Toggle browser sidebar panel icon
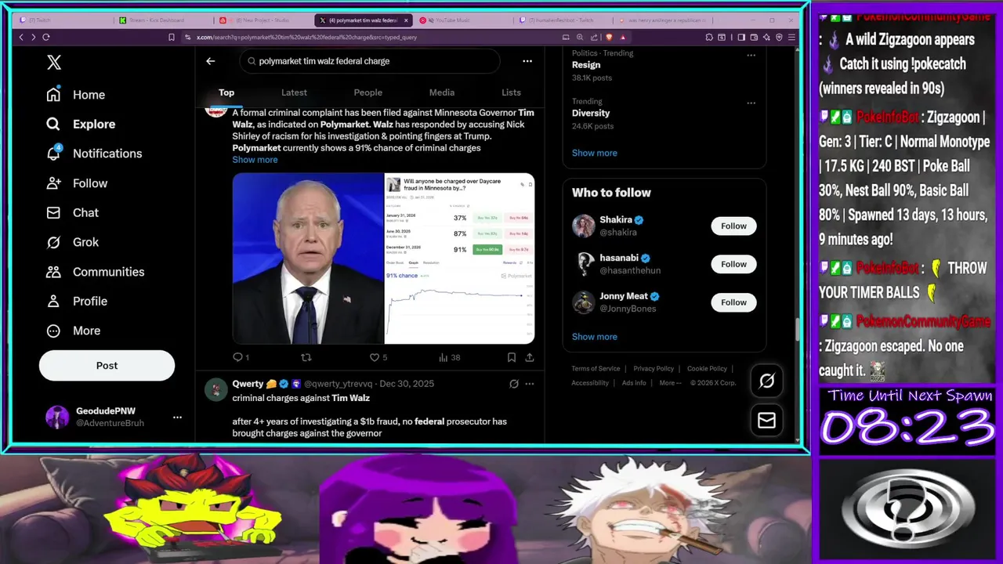The width and height of the screenshot is (1003, 564). tap(741, 37)
